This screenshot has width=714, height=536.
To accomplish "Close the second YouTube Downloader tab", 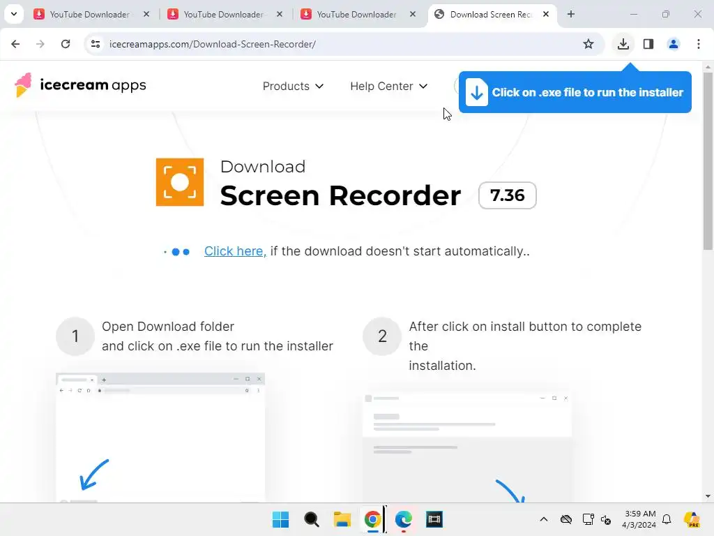I will pos(280,14).
